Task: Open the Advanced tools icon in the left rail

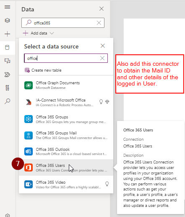Action: 7,88
